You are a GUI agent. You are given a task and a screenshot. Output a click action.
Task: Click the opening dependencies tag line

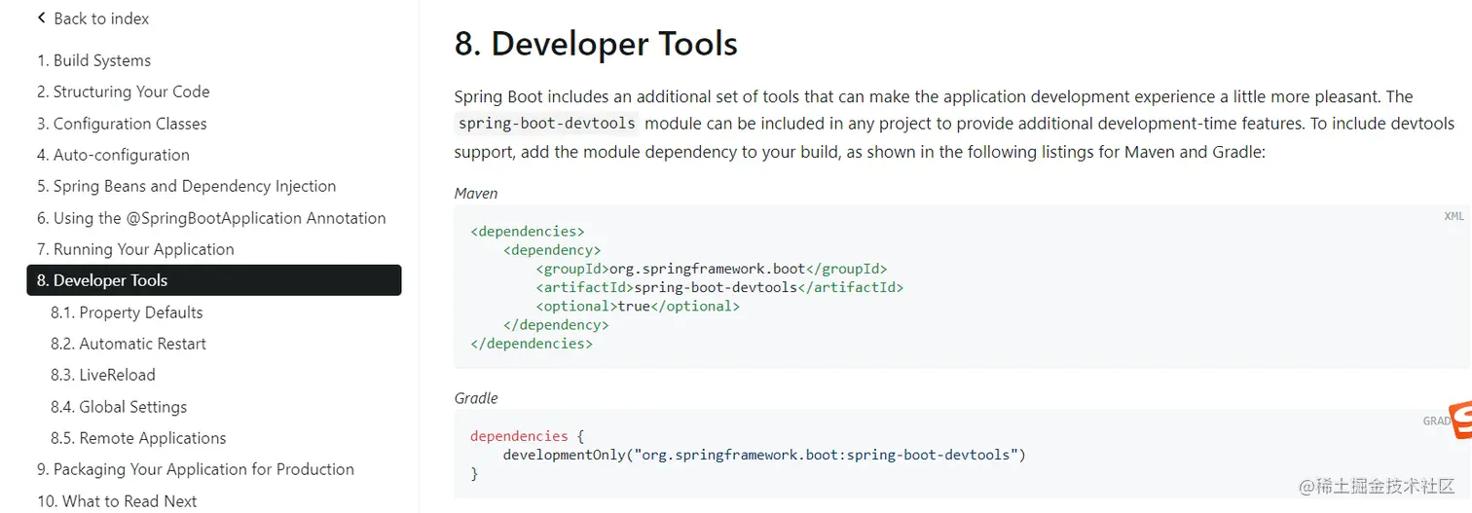[528, 232]
